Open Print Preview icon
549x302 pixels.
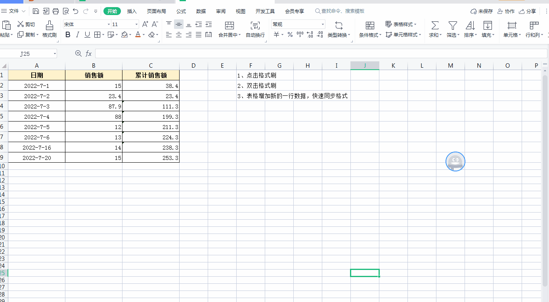coord(65,11)
